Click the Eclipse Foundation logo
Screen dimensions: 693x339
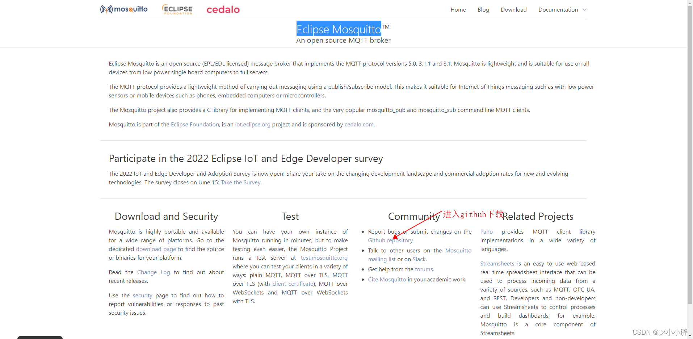[x=177, y=9]
